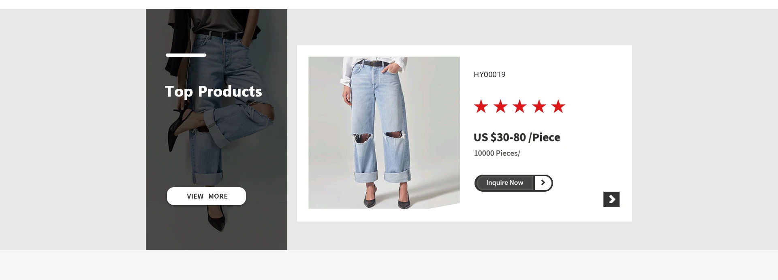Viewport: 778px width, 280px height.
Task: Select the fourth red rating star
Action: click(539, 107)
